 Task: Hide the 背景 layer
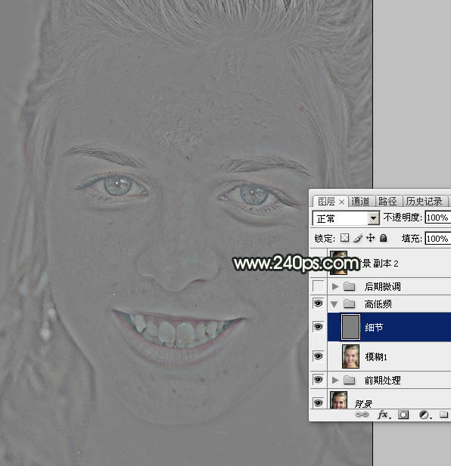318,403
